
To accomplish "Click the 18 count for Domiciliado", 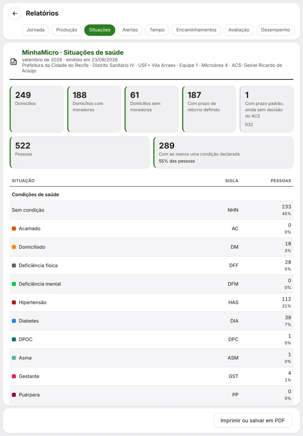I will [x=288, y=244].
